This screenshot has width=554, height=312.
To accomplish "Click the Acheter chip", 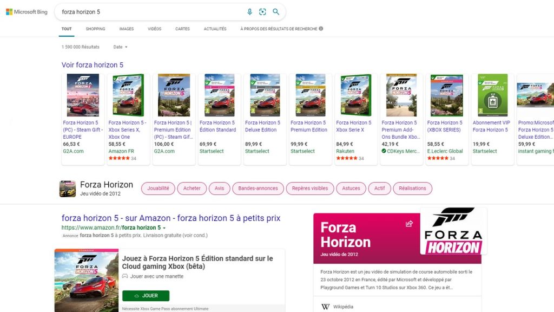I will click(192, 188).
